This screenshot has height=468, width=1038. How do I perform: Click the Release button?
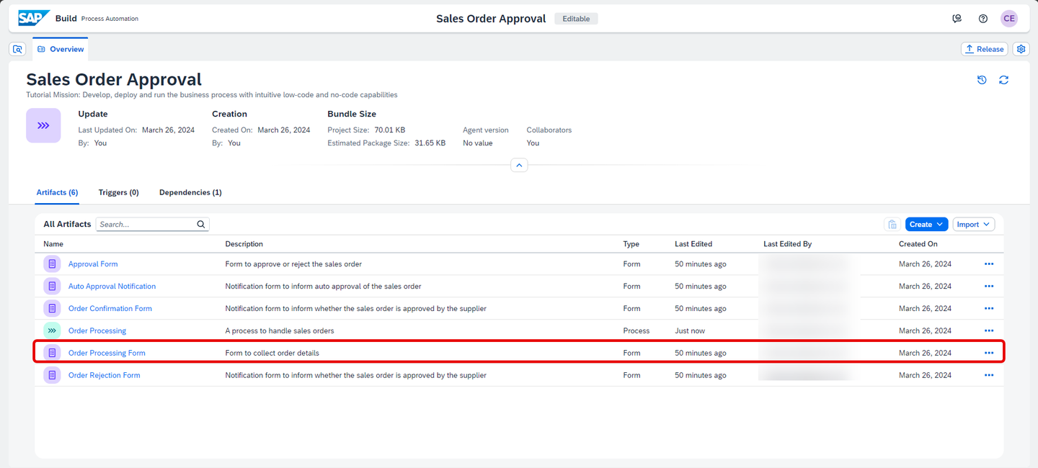coord(984,49)
